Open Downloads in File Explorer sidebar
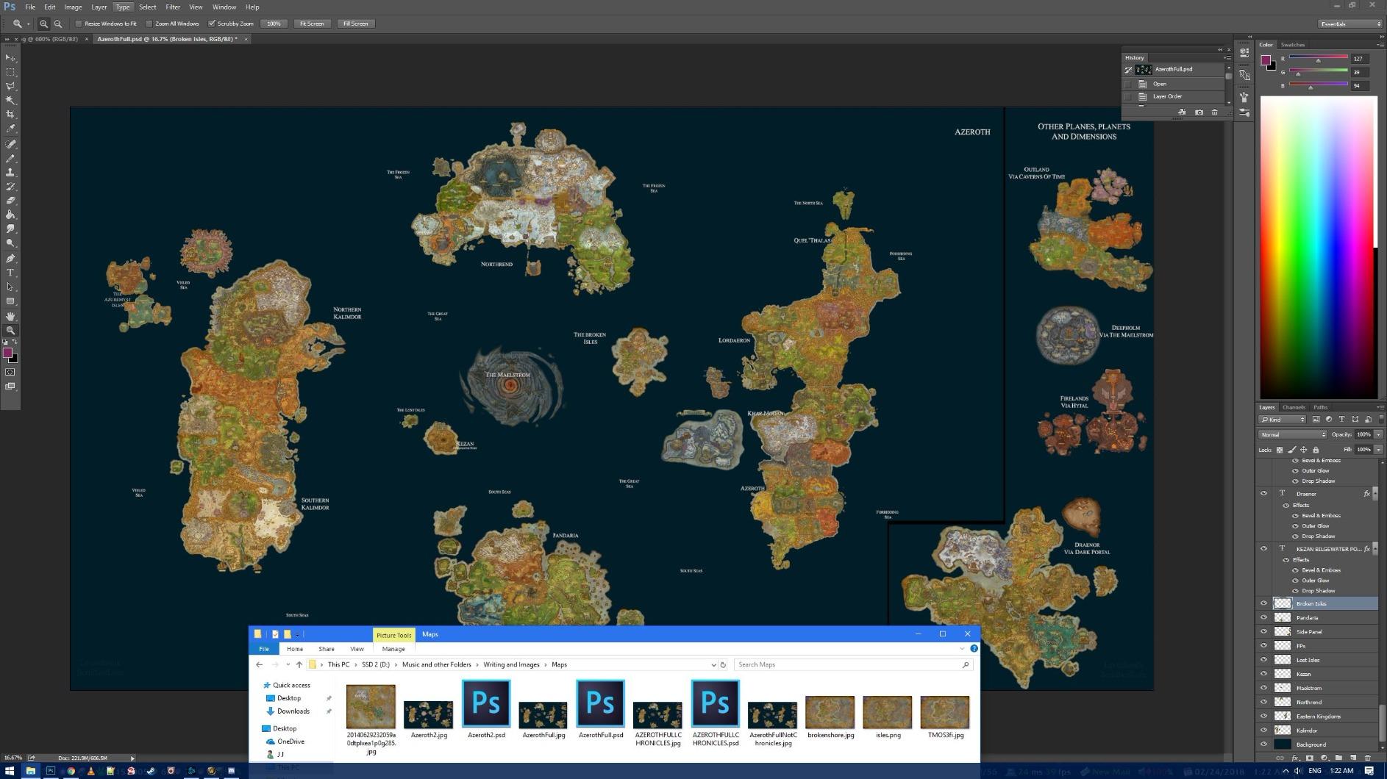 coord(293,711)
